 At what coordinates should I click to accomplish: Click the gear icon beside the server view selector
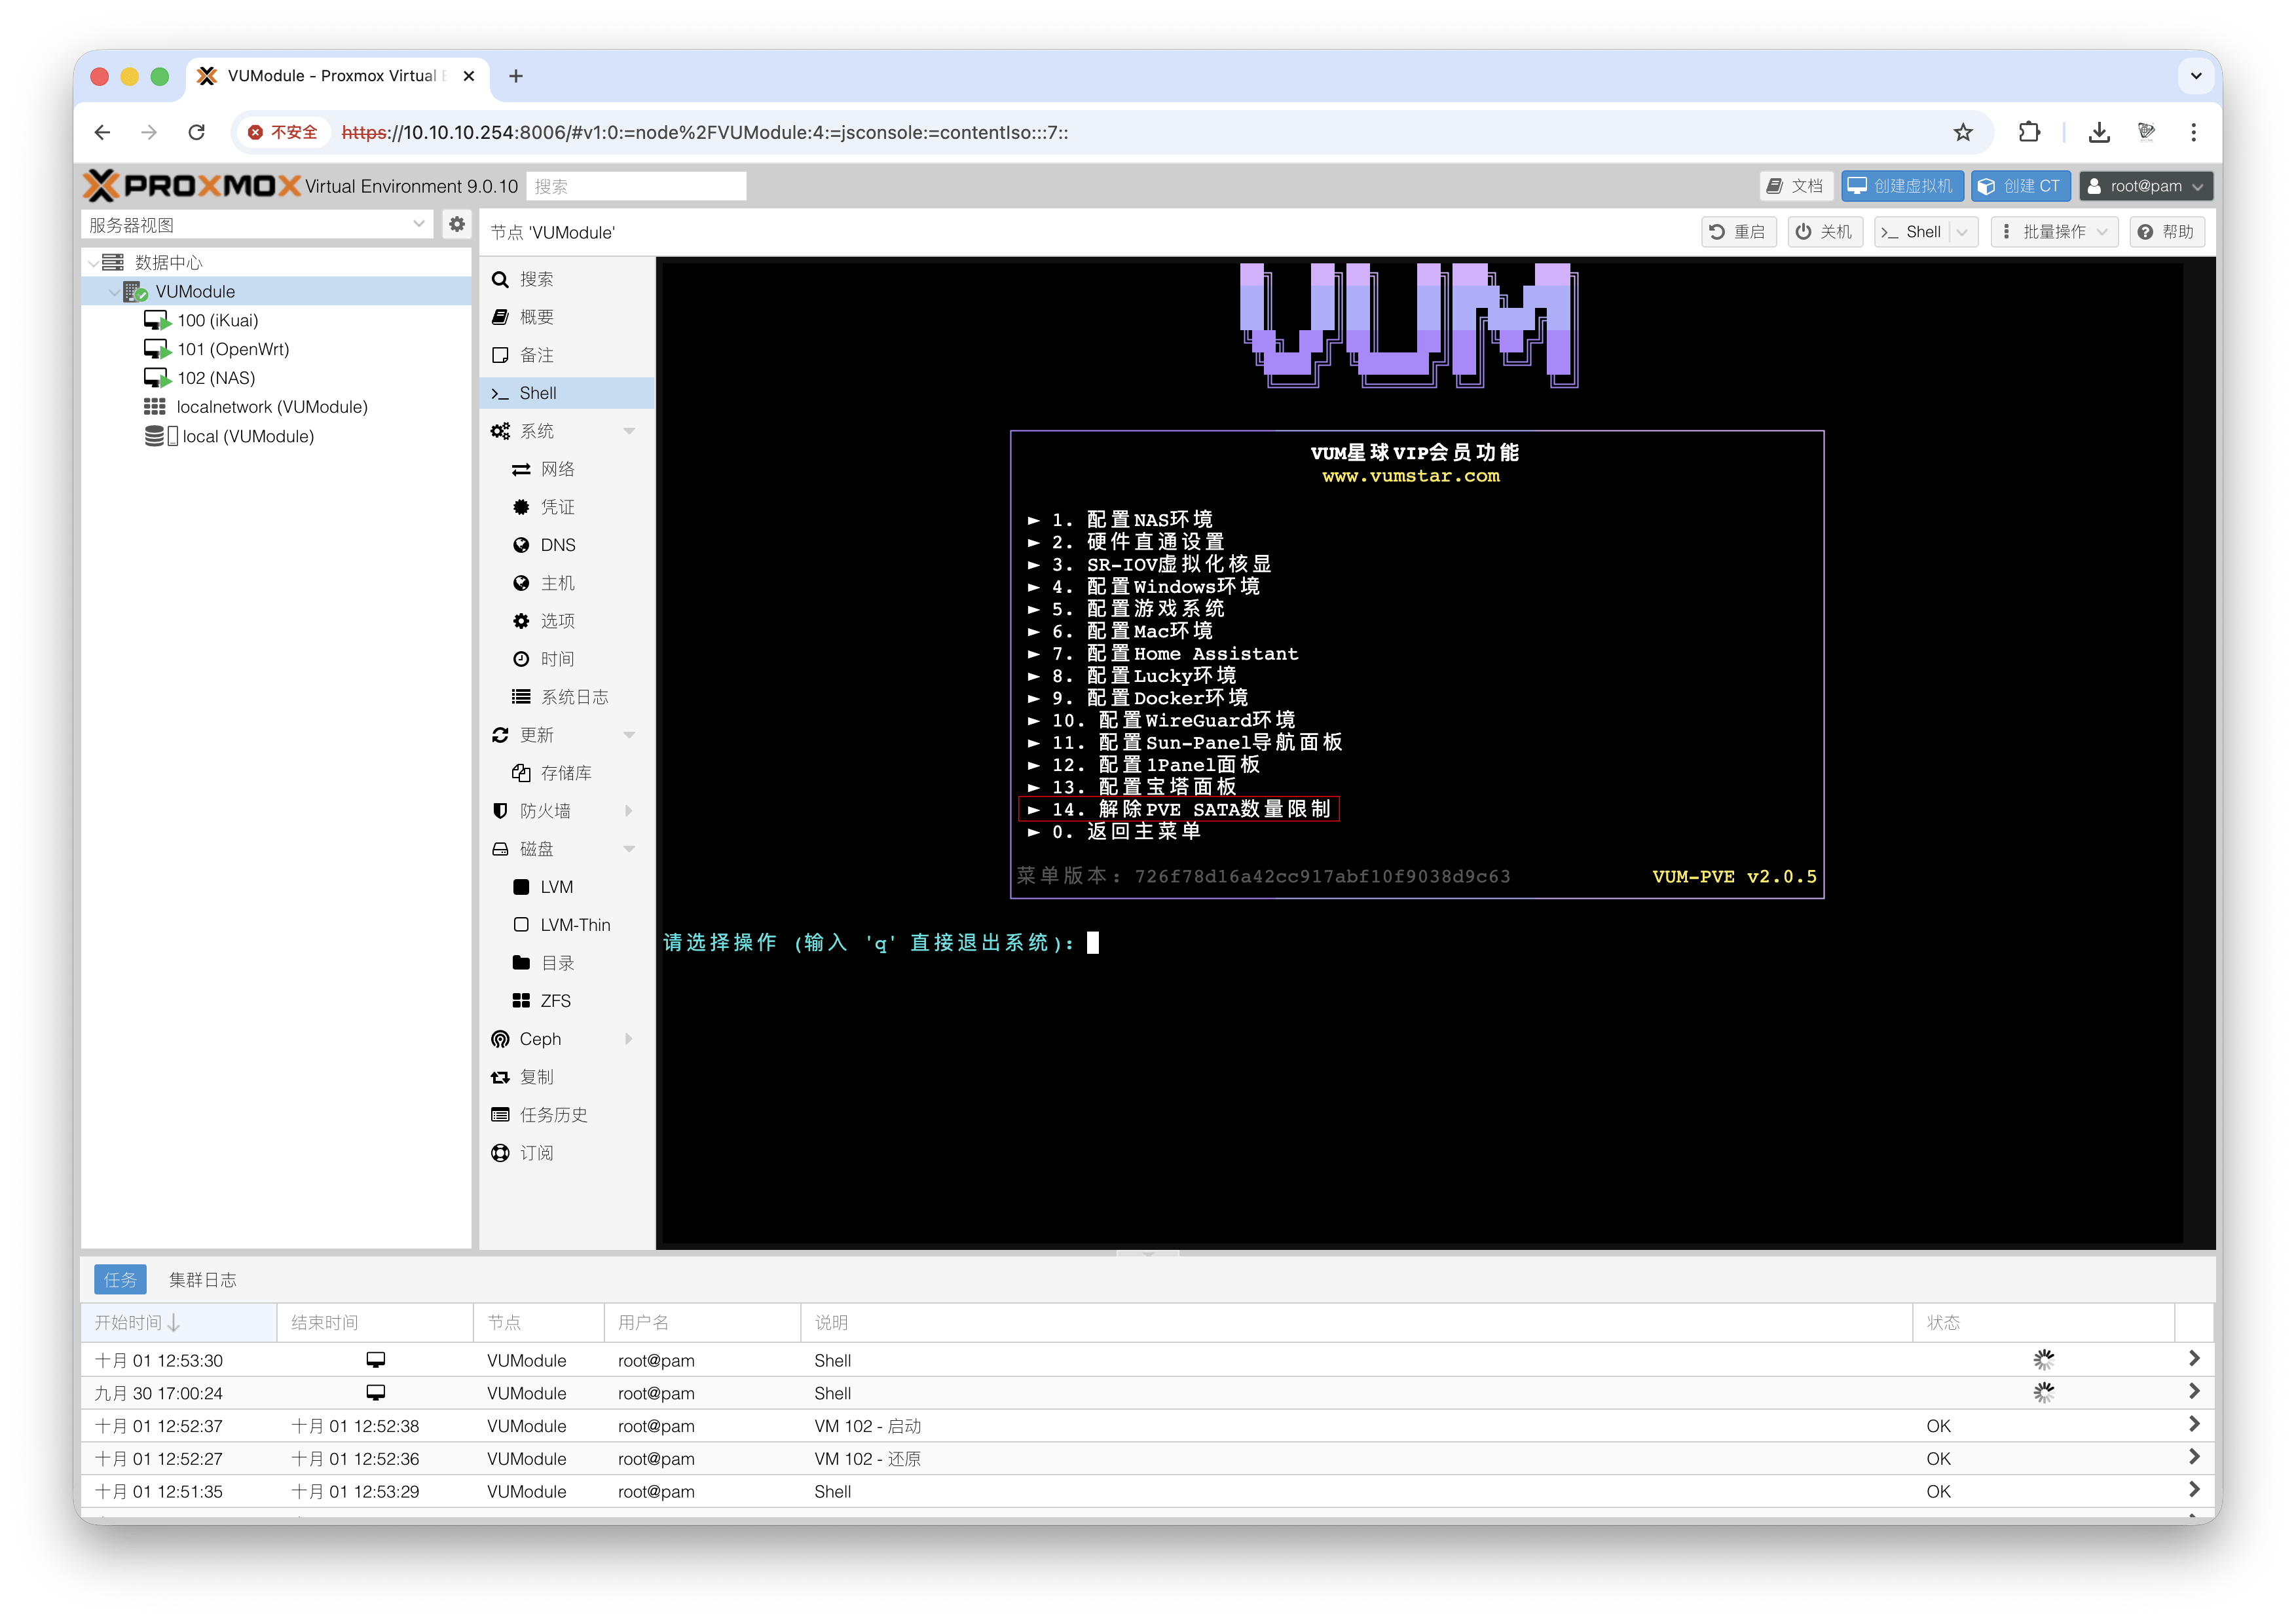(457, 224)
